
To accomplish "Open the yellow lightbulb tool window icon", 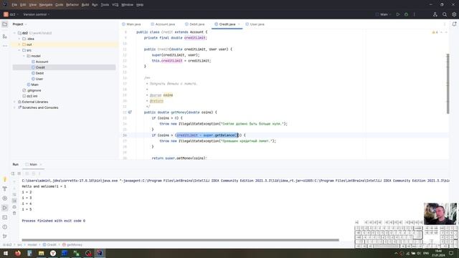I will tap(5, 179).
